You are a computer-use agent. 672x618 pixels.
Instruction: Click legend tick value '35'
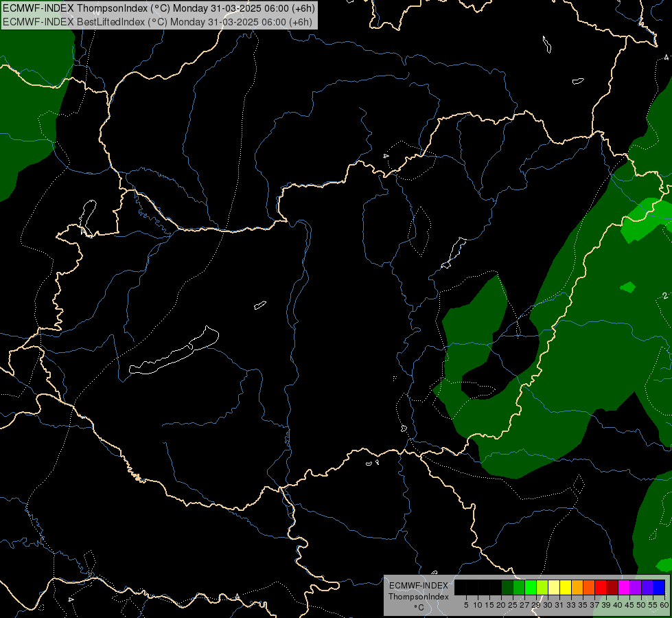[583, 605]
